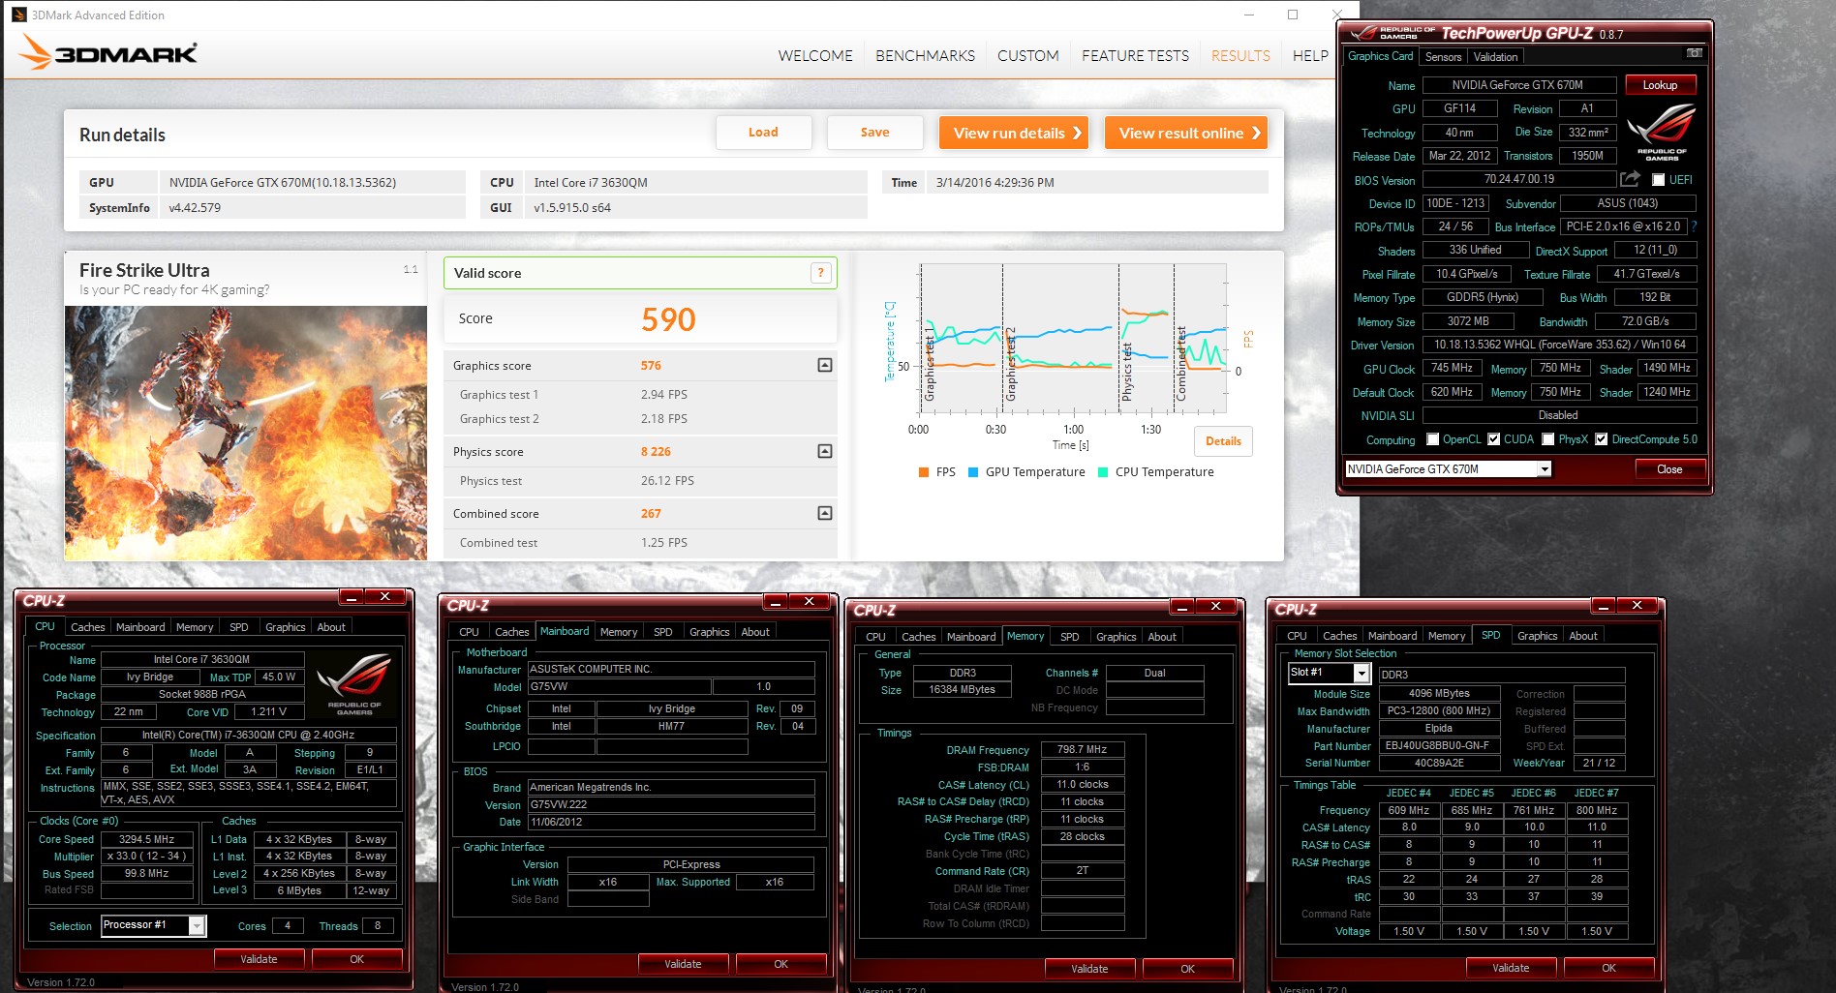The image size is (1836, 993).
Task: Click the ROG logo in the GPU-Z window
Action: 1662,132
